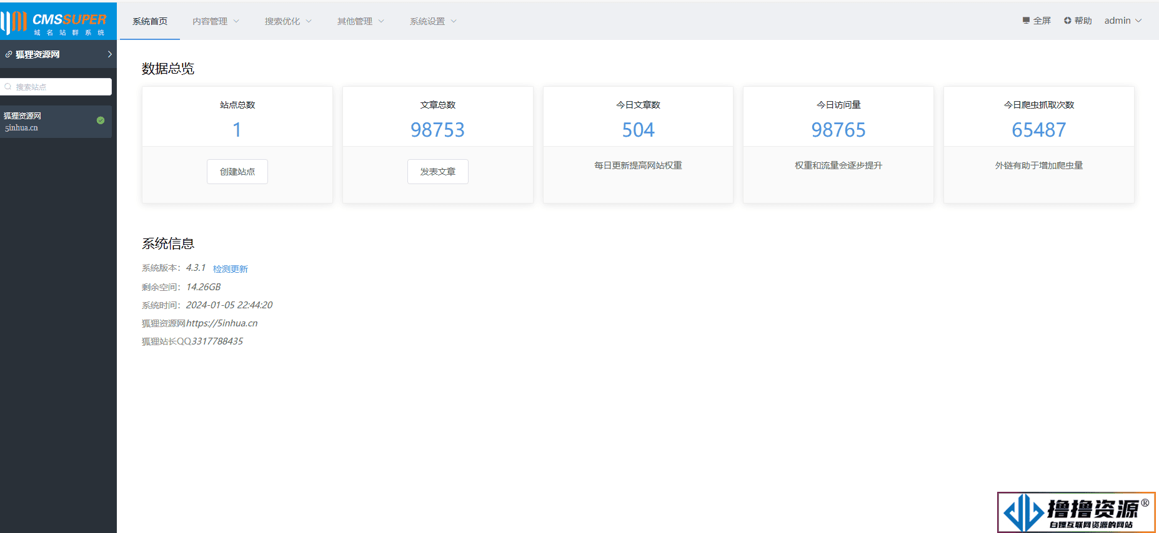Focus the 搜索站点 search field

click(56, 87)
